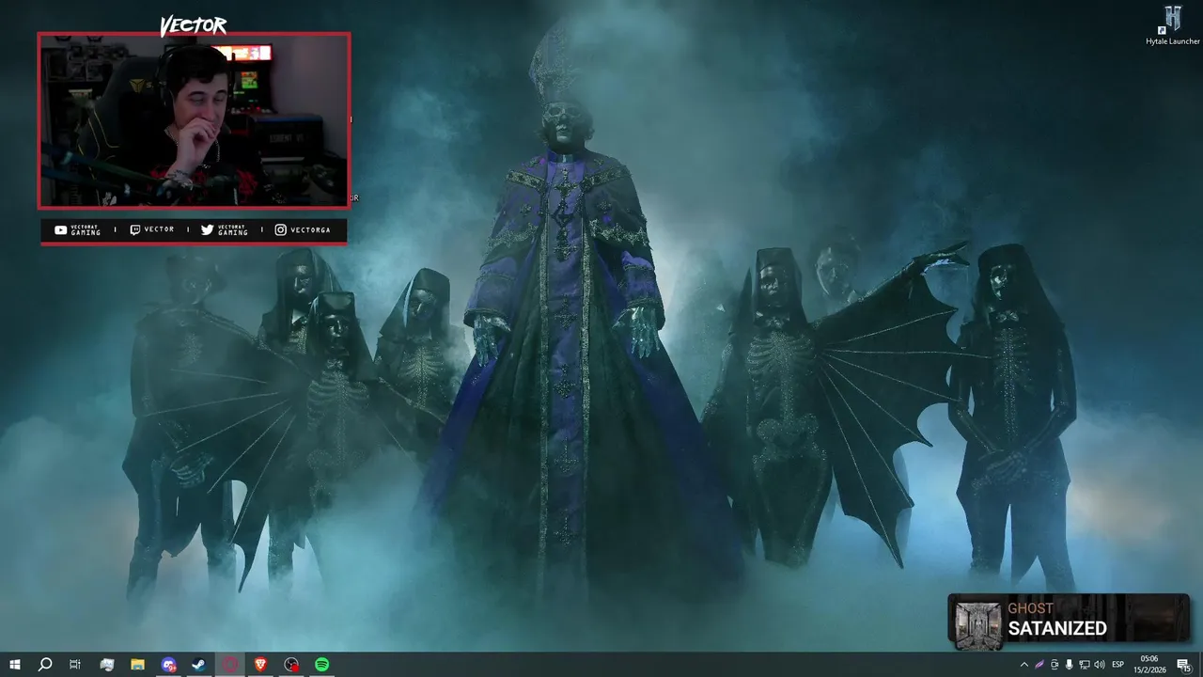Image resolution: width=1203 pixels, height=677 pixels.
Task: Click the purple feather tray icon
Action: pos(1039,665)
